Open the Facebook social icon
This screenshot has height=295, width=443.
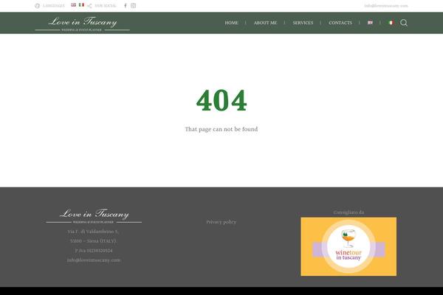[x=126, y=6]
